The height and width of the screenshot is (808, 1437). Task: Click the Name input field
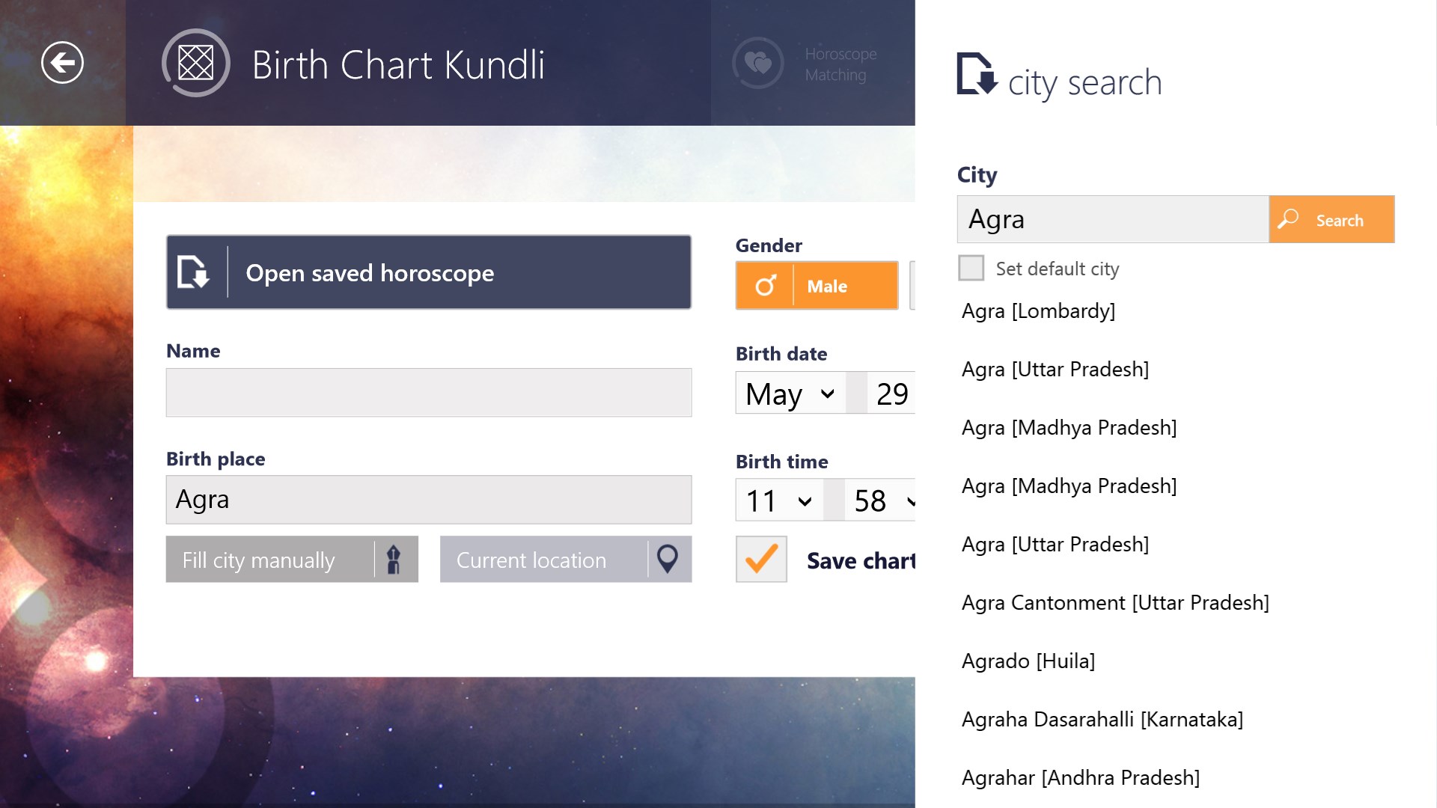(x=428, y=393)
